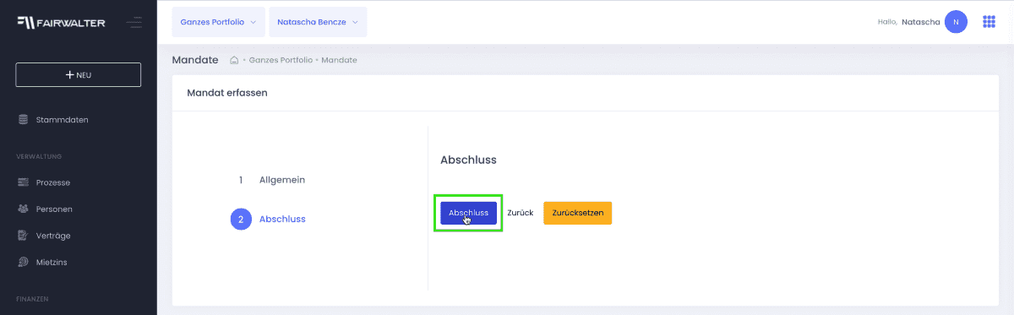Click the orange Zurücksetzen button
Image resolution: width=1014 pixels, height=315 pixels.
pos(577,213)
